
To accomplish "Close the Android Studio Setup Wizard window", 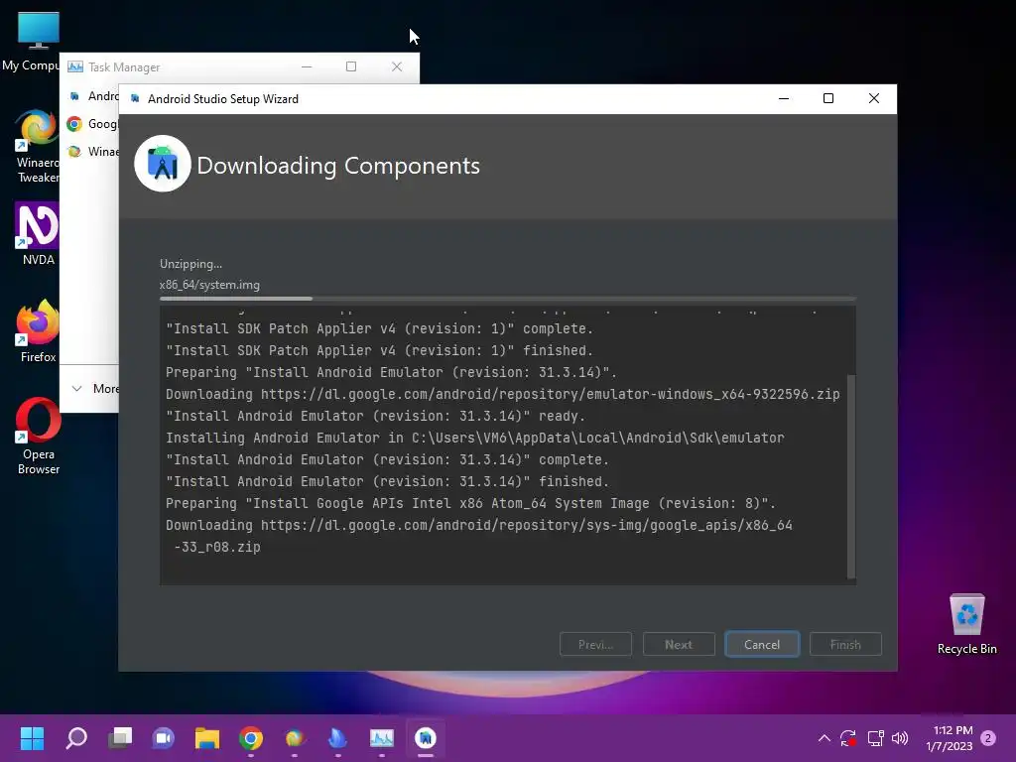I will tap(873, 98).
